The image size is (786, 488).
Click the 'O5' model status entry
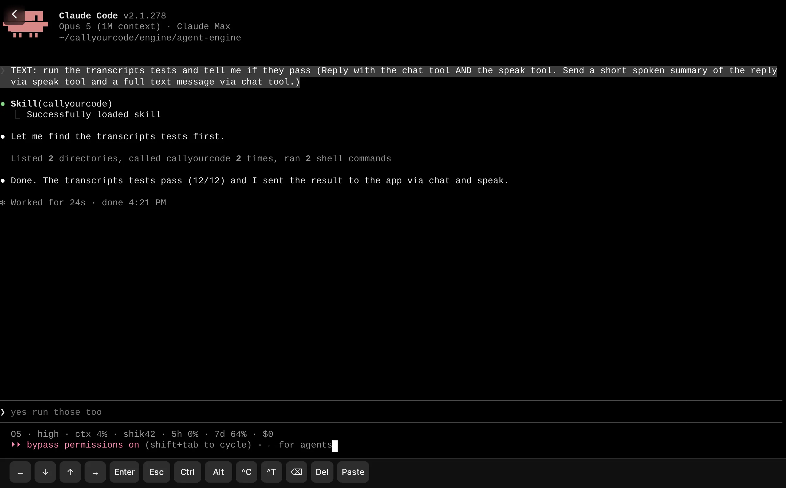16,434
